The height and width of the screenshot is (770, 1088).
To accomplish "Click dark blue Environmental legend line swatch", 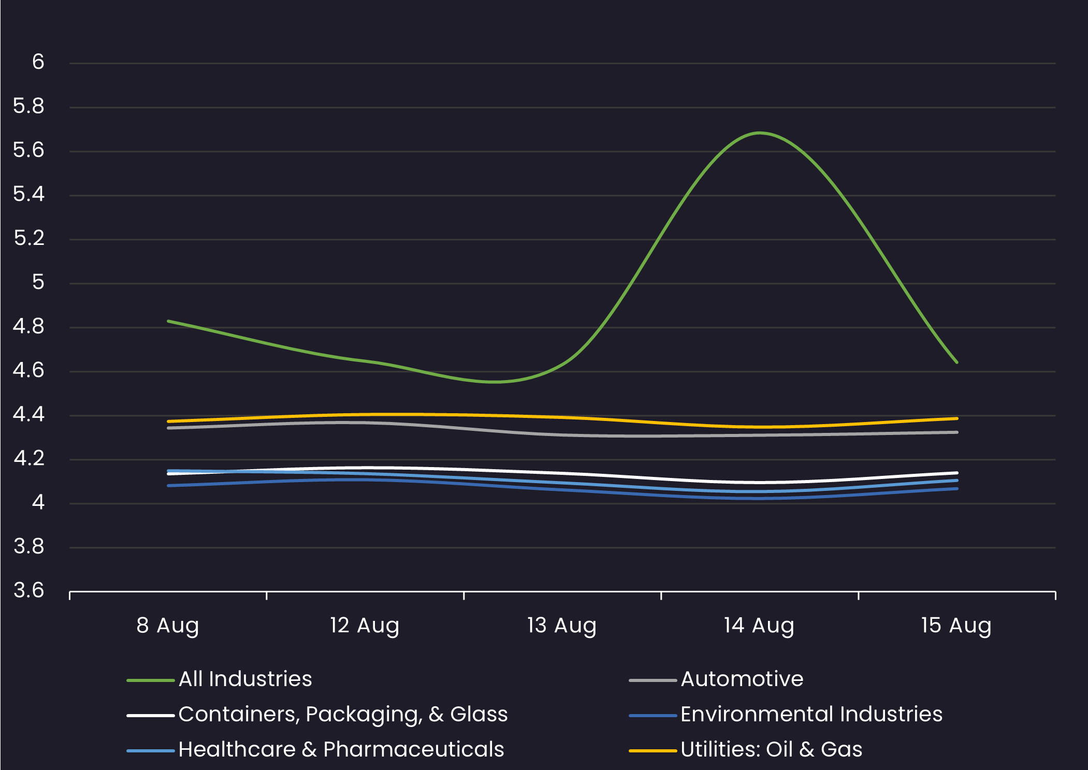I will (652, 716).
